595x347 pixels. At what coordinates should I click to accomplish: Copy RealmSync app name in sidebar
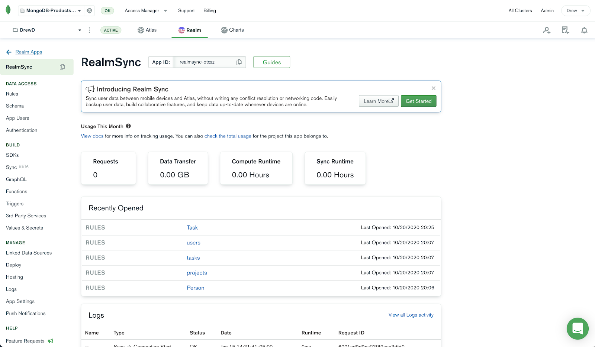click(62, 67)
